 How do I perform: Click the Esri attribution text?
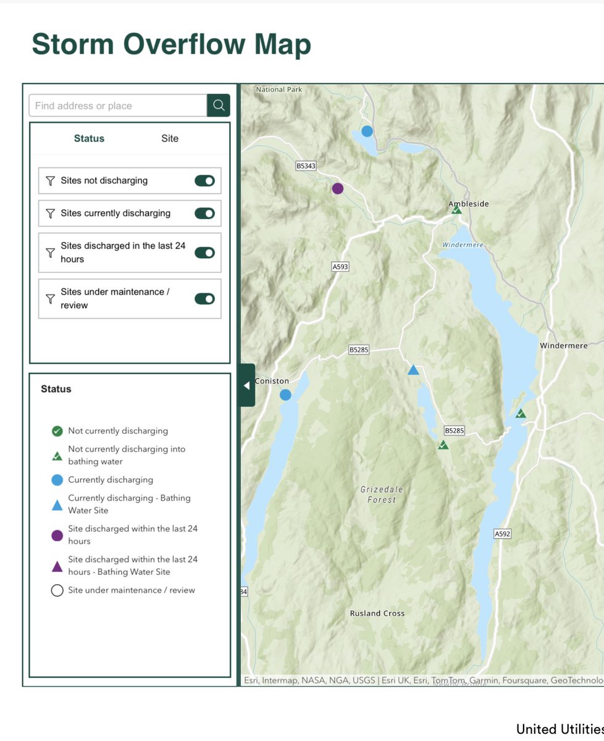click(424, 680)
